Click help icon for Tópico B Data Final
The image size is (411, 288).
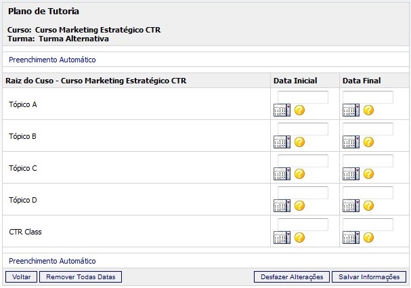[x=368, y=142]
